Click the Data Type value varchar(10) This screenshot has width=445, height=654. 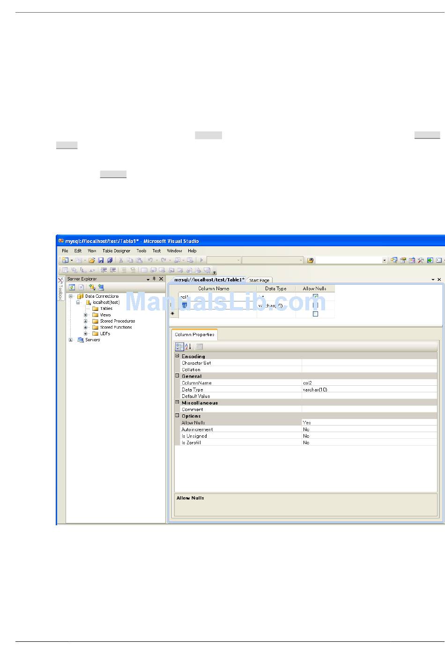tap(369, 389)
